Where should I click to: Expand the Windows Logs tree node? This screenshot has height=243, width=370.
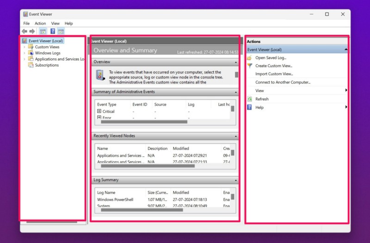pos(25,53)
